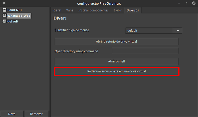Click the window menu icon in title bar
Viewport: 198px width, 117px height.
pos(4,3)
